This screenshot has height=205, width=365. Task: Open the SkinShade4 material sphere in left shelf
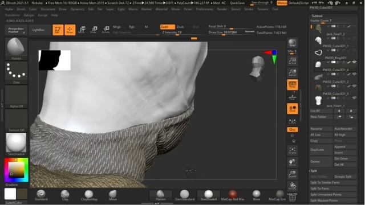[16, 144]
